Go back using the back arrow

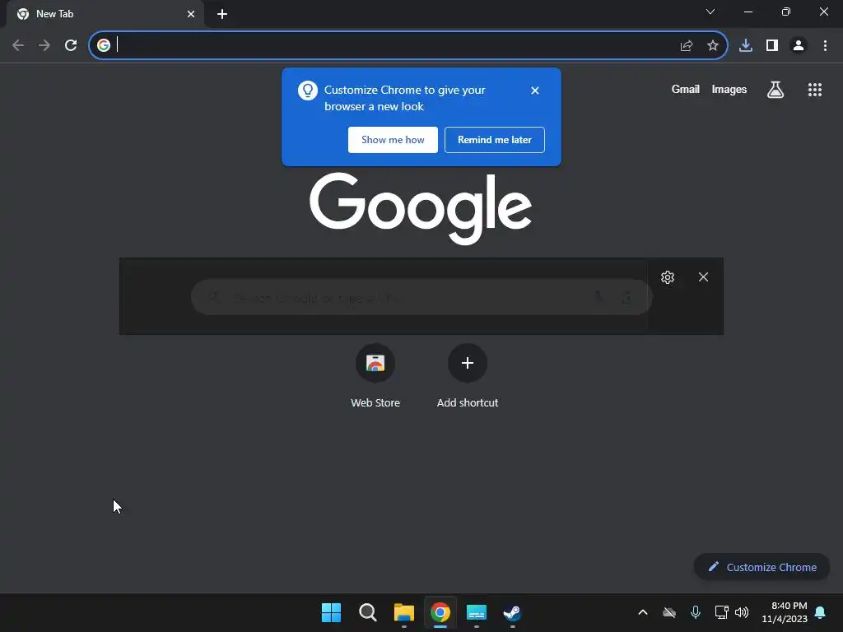coord(18,46)
